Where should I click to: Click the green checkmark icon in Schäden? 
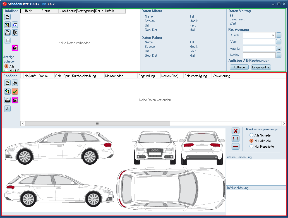(15, 91)
